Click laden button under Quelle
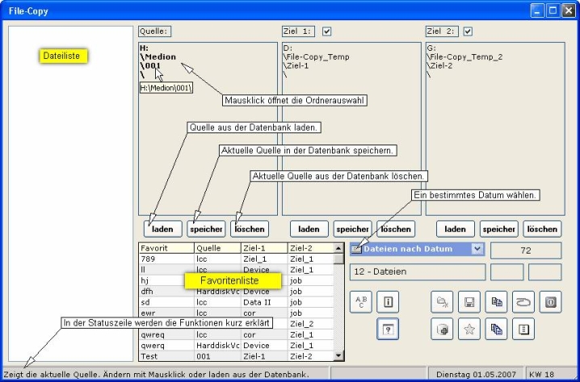This screenshot has height=382, width=580. [x=162, y=229]
